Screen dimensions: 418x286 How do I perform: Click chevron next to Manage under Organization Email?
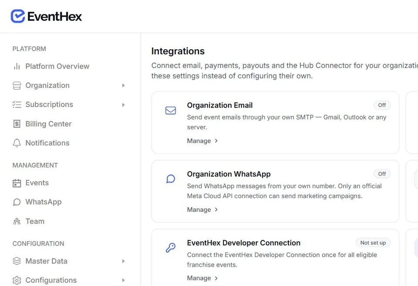point(216,141)
